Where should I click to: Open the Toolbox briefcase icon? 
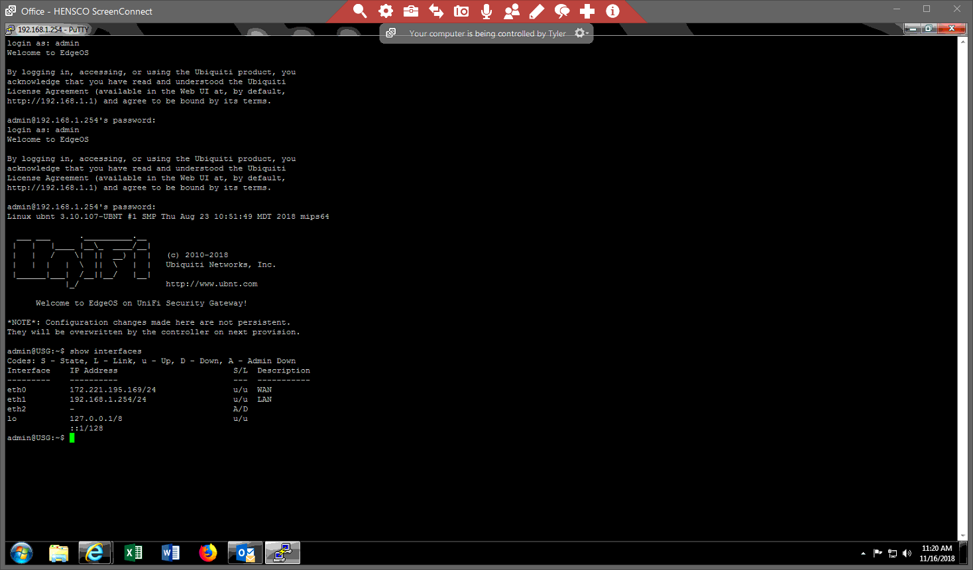(411, 11)
